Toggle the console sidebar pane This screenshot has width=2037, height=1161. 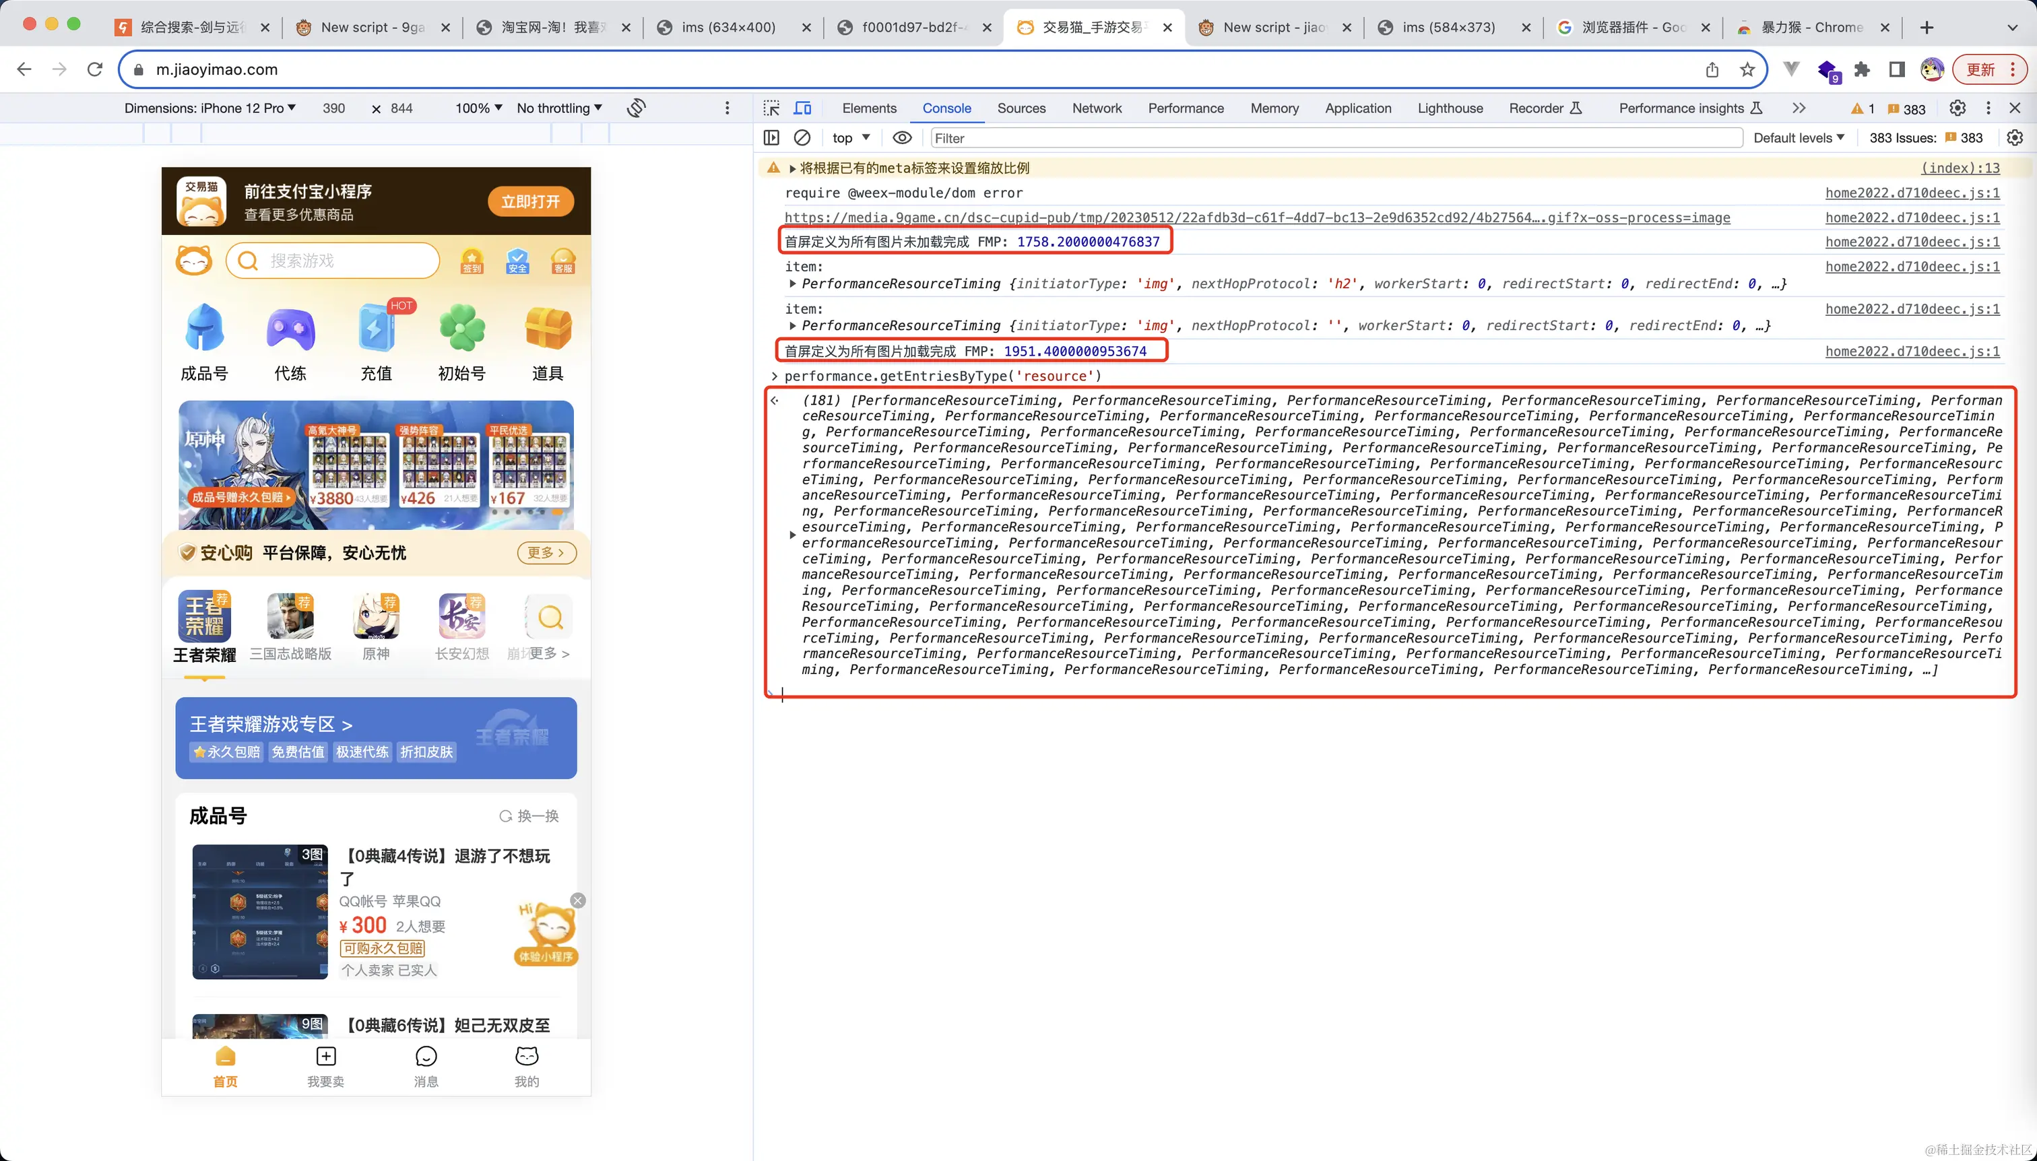pyautogui.click(x=771, y=138)
